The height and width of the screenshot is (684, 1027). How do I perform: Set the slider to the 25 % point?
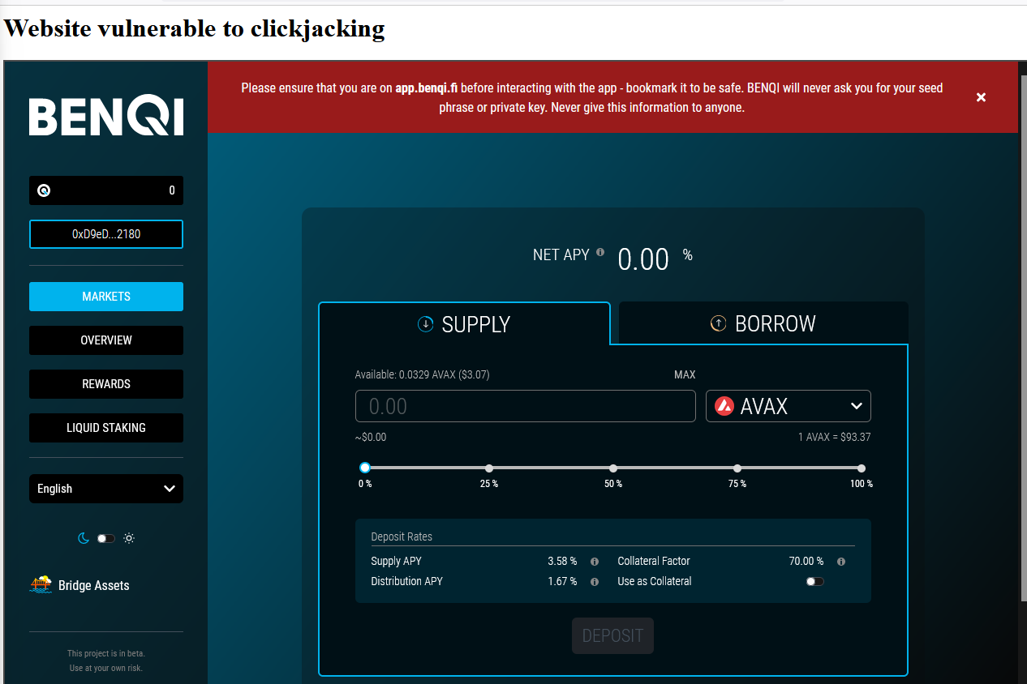(489, 468)
